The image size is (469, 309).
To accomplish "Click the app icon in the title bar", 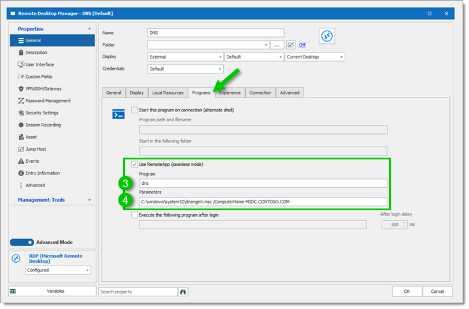I will (13, 13).
